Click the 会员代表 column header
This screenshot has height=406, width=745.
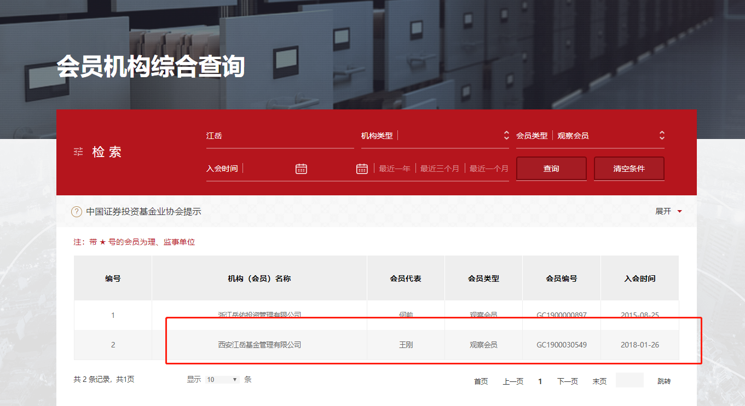(406, 279)
